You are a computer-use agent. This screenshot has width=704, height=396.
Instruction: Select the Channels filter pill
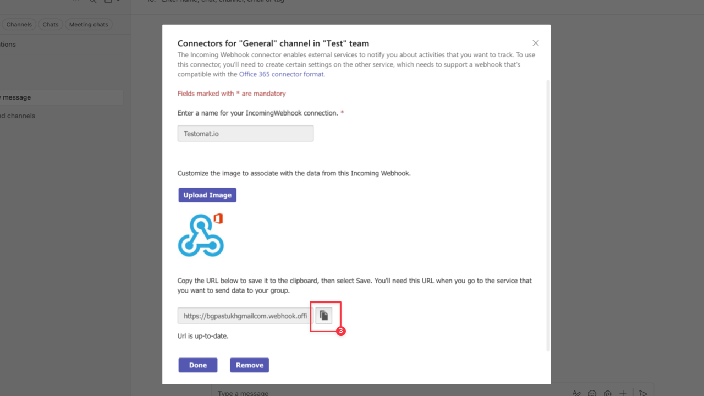(19, 24)
